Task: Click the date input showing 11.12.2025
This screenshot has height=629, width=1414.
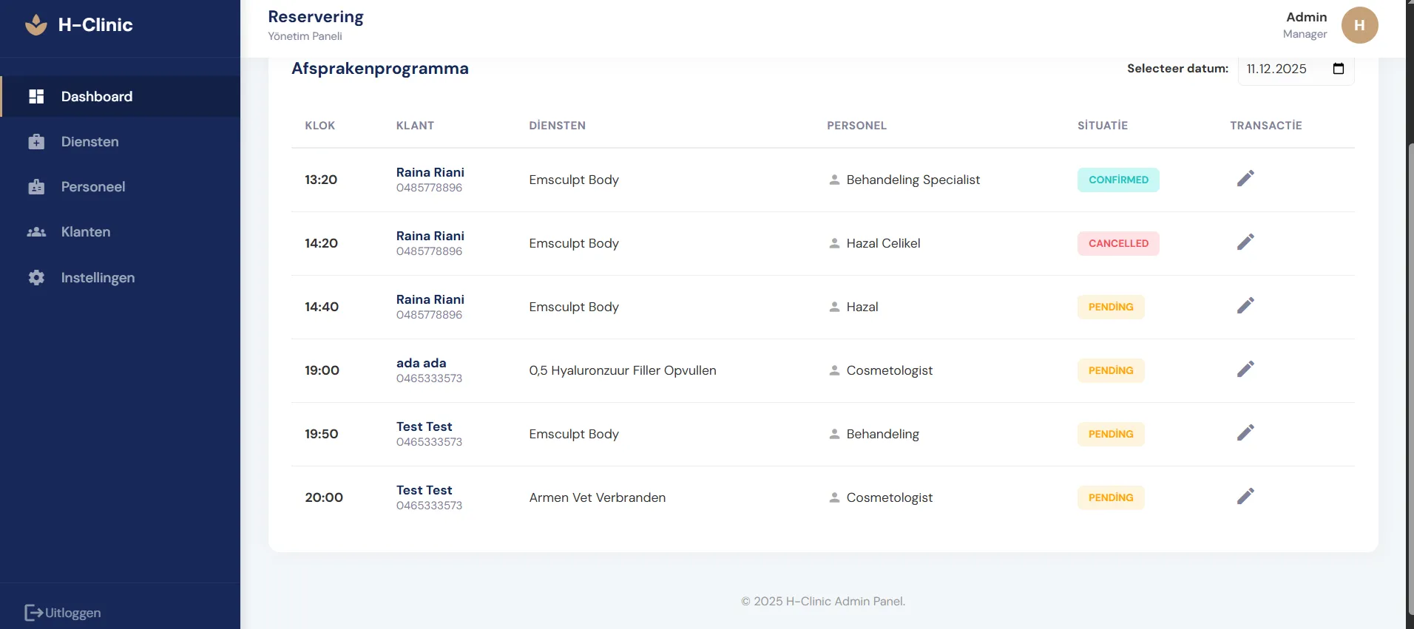Action: (1277, 69)
